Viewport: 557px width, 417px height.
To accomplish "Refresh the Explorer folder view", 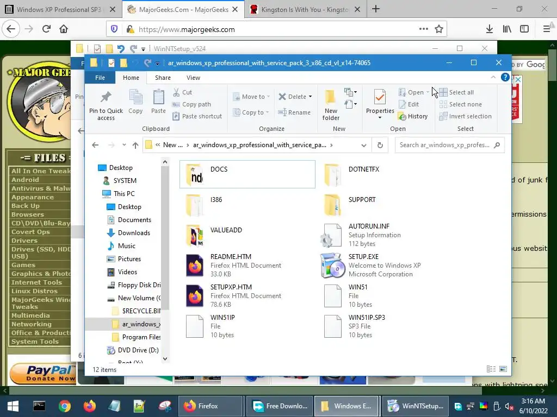I will 380,145.
